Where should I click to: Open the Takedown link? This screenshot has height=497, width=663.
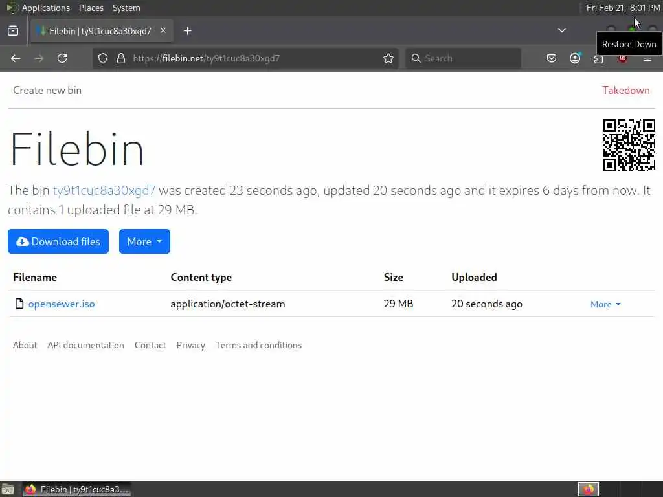point(626,90)
